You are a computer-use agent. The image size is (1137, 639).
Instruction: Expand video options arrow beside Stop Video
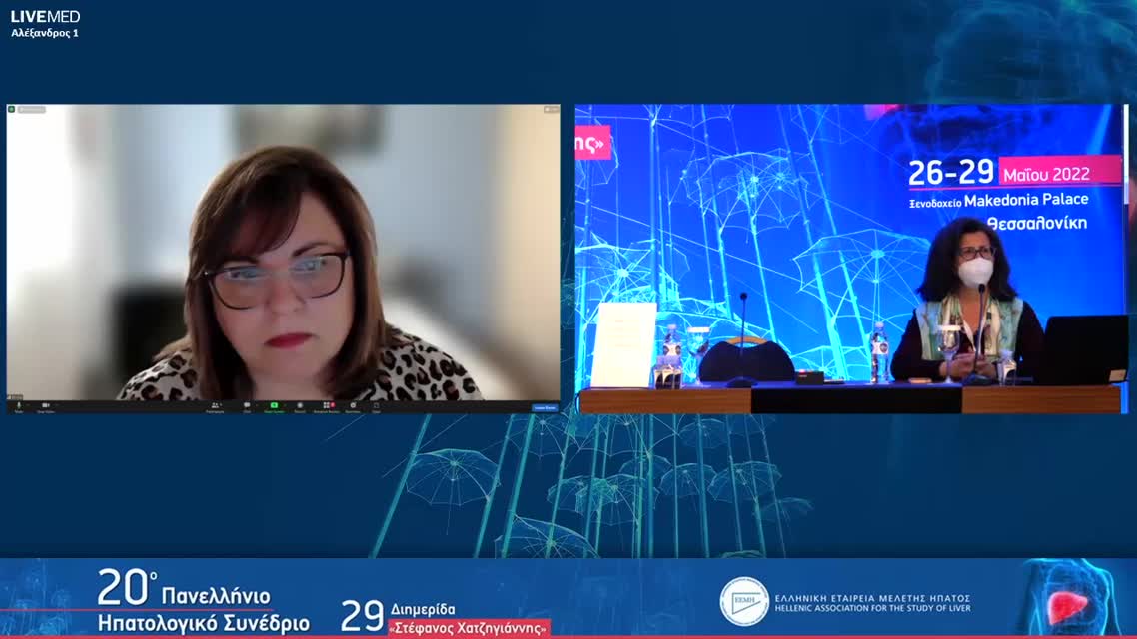pos(58,405)
